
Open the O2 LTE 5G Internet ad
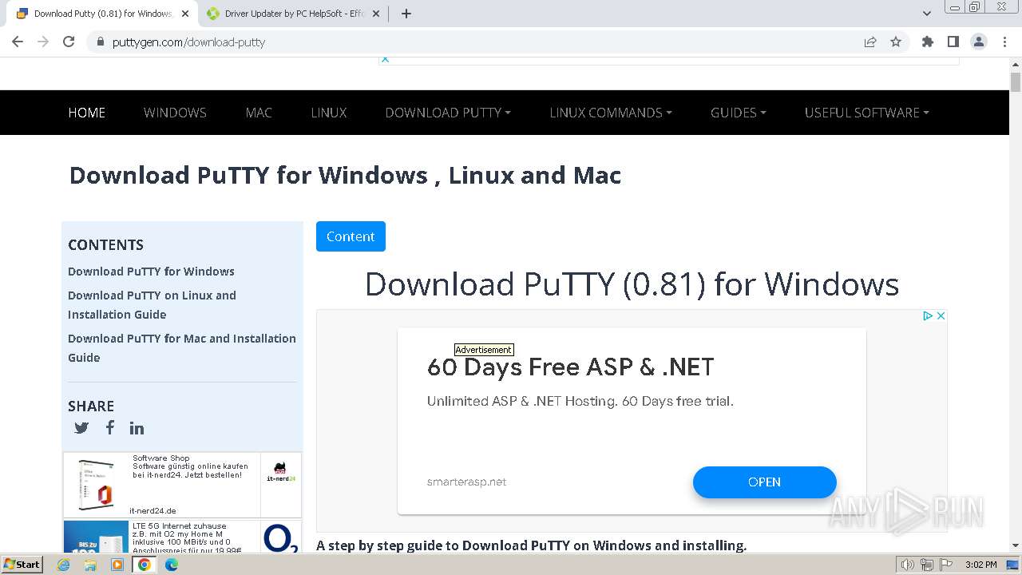pyautogui.click(x=182, y=537)
